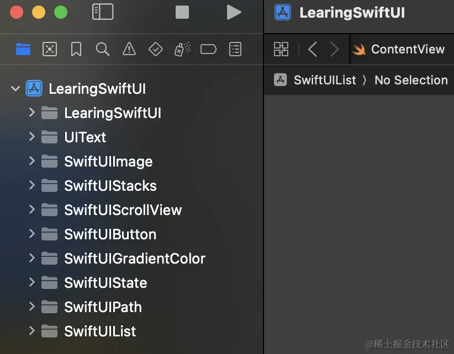The height and width of the screenshot is (354, 454).
Task: Toggle the navigator sidebar visibility
Action: point(103,12)
